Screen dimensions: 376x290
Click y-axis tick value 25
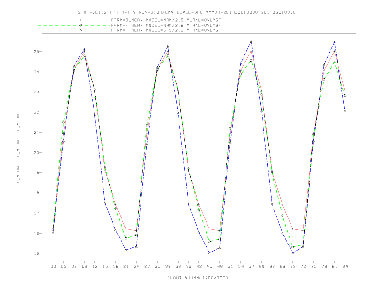(37, 52)
